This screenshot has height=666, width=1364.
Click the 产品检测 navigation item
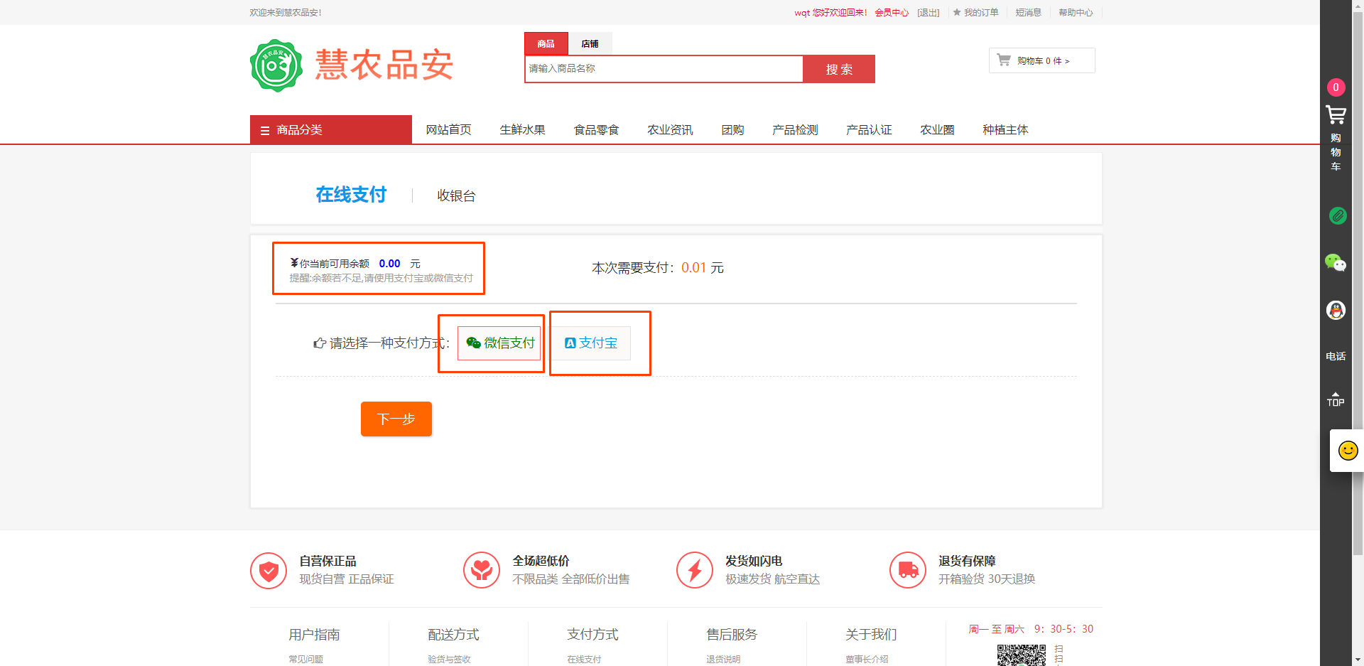(795, 130)
